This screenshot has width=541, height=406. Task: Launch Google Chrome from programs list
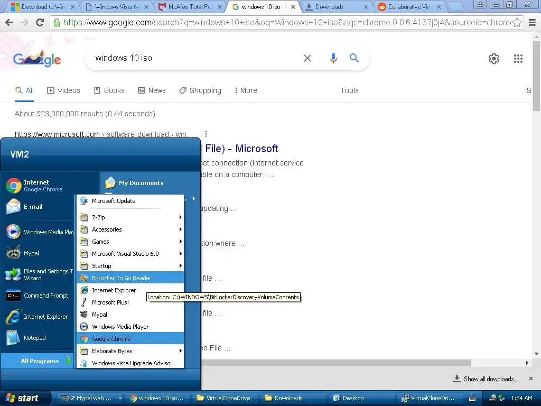130,339
